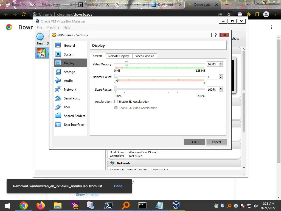This screenshot has width=281, height=211.
Task: Switch to Remote Display tab
Action: click(119, 56)
